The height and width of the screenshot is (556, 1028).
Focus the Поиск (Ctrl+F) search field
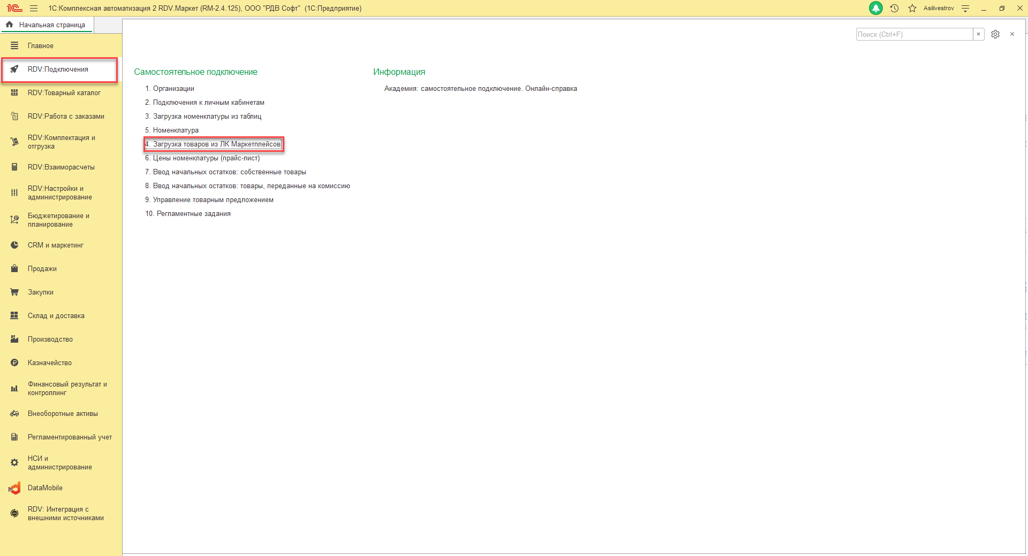tap(914, 34)
